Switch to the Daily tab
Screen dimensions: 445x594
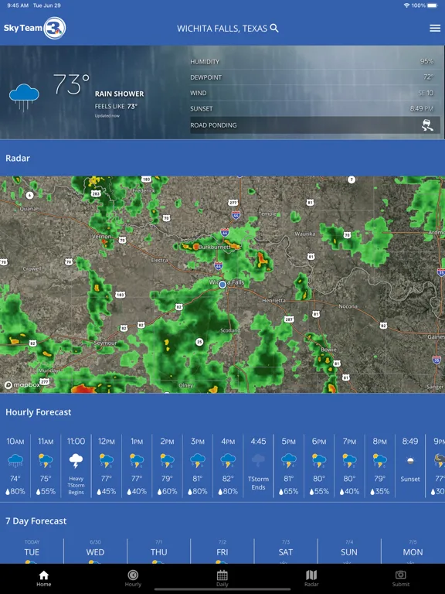pyautogui.click(x=222, y=579)
